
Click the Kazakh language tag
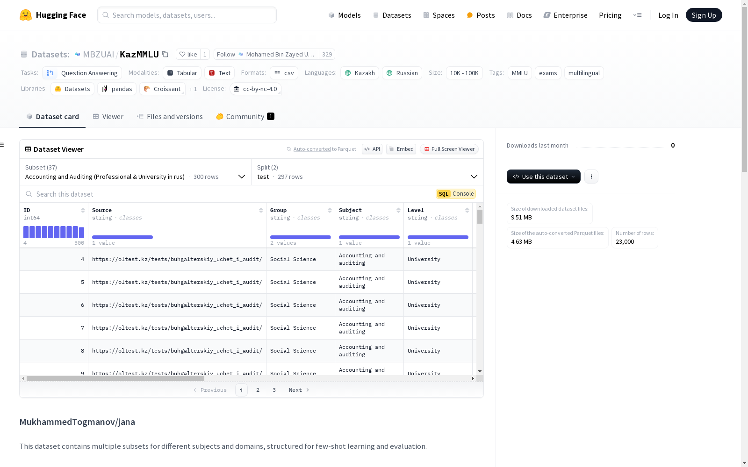pyautogui.click(x=360, y=73)
